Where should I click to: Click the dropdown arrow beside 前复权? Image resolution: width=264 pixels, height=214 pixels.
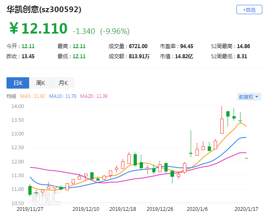coord(257,97)
